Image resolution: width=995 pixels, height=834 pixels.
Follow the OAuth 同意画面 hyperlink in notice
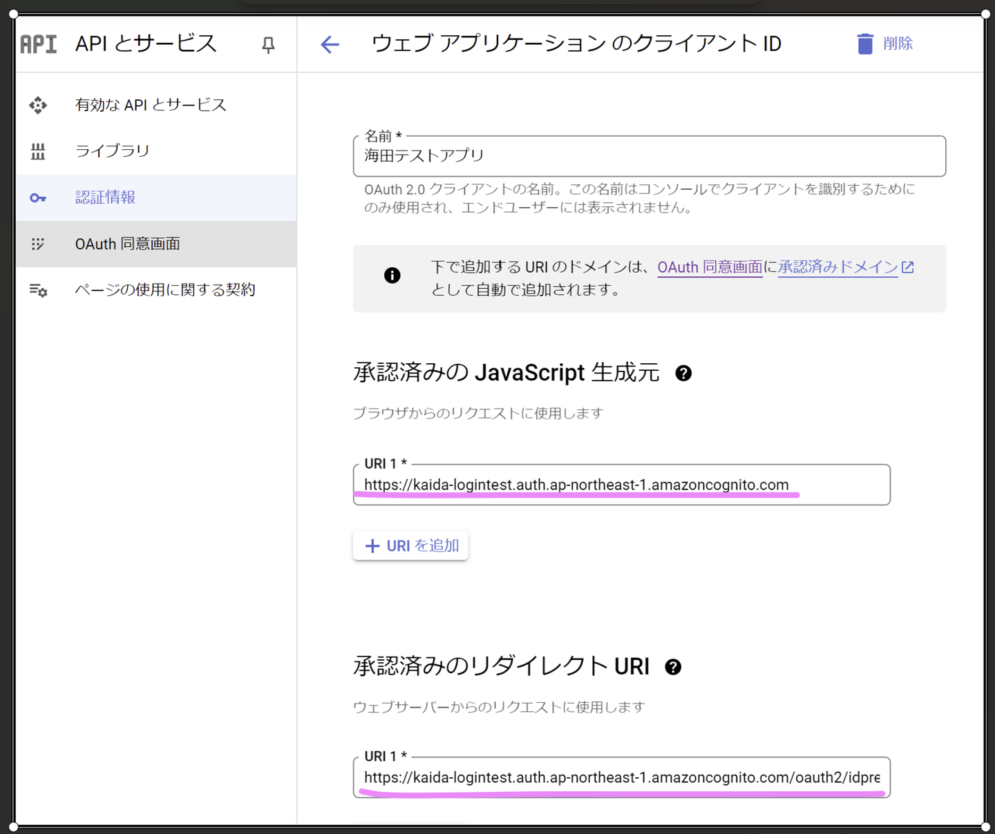point(709,267)
